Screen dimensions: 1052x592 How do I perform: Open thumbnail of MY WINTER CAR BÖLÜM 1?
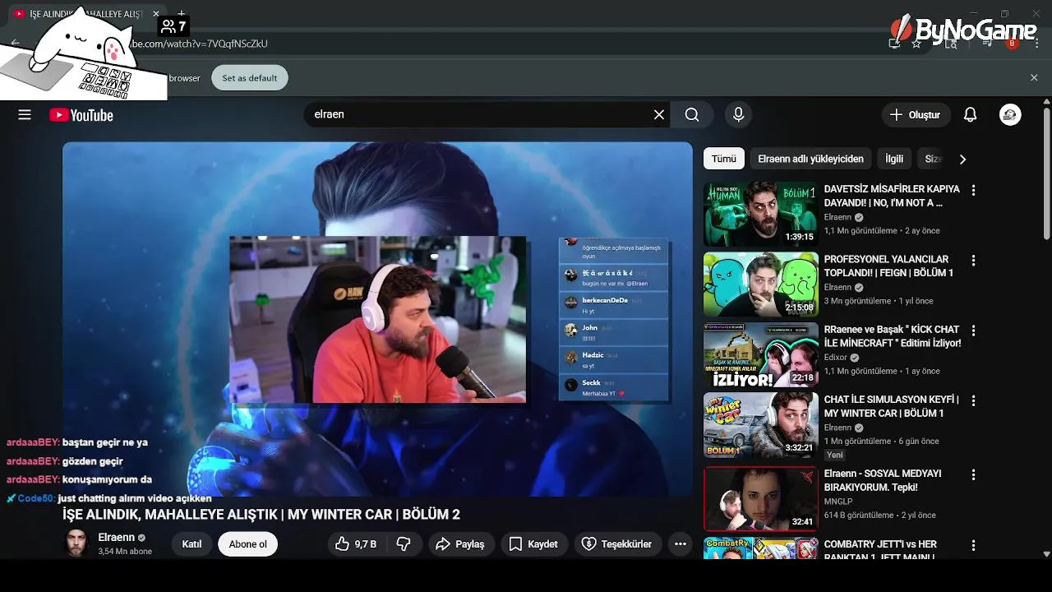click(761, 425)
